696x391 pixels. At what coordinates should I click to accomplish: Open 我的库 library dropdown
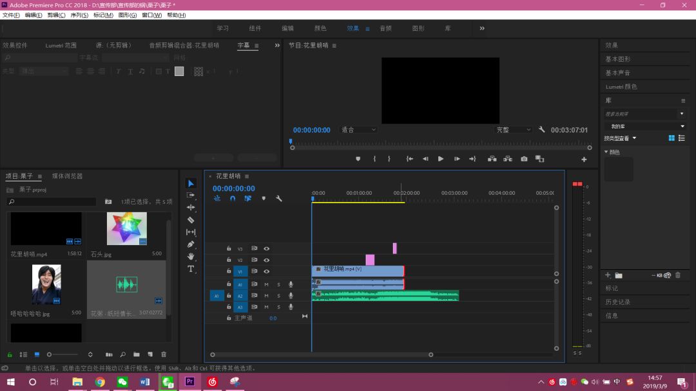point(644,126)
